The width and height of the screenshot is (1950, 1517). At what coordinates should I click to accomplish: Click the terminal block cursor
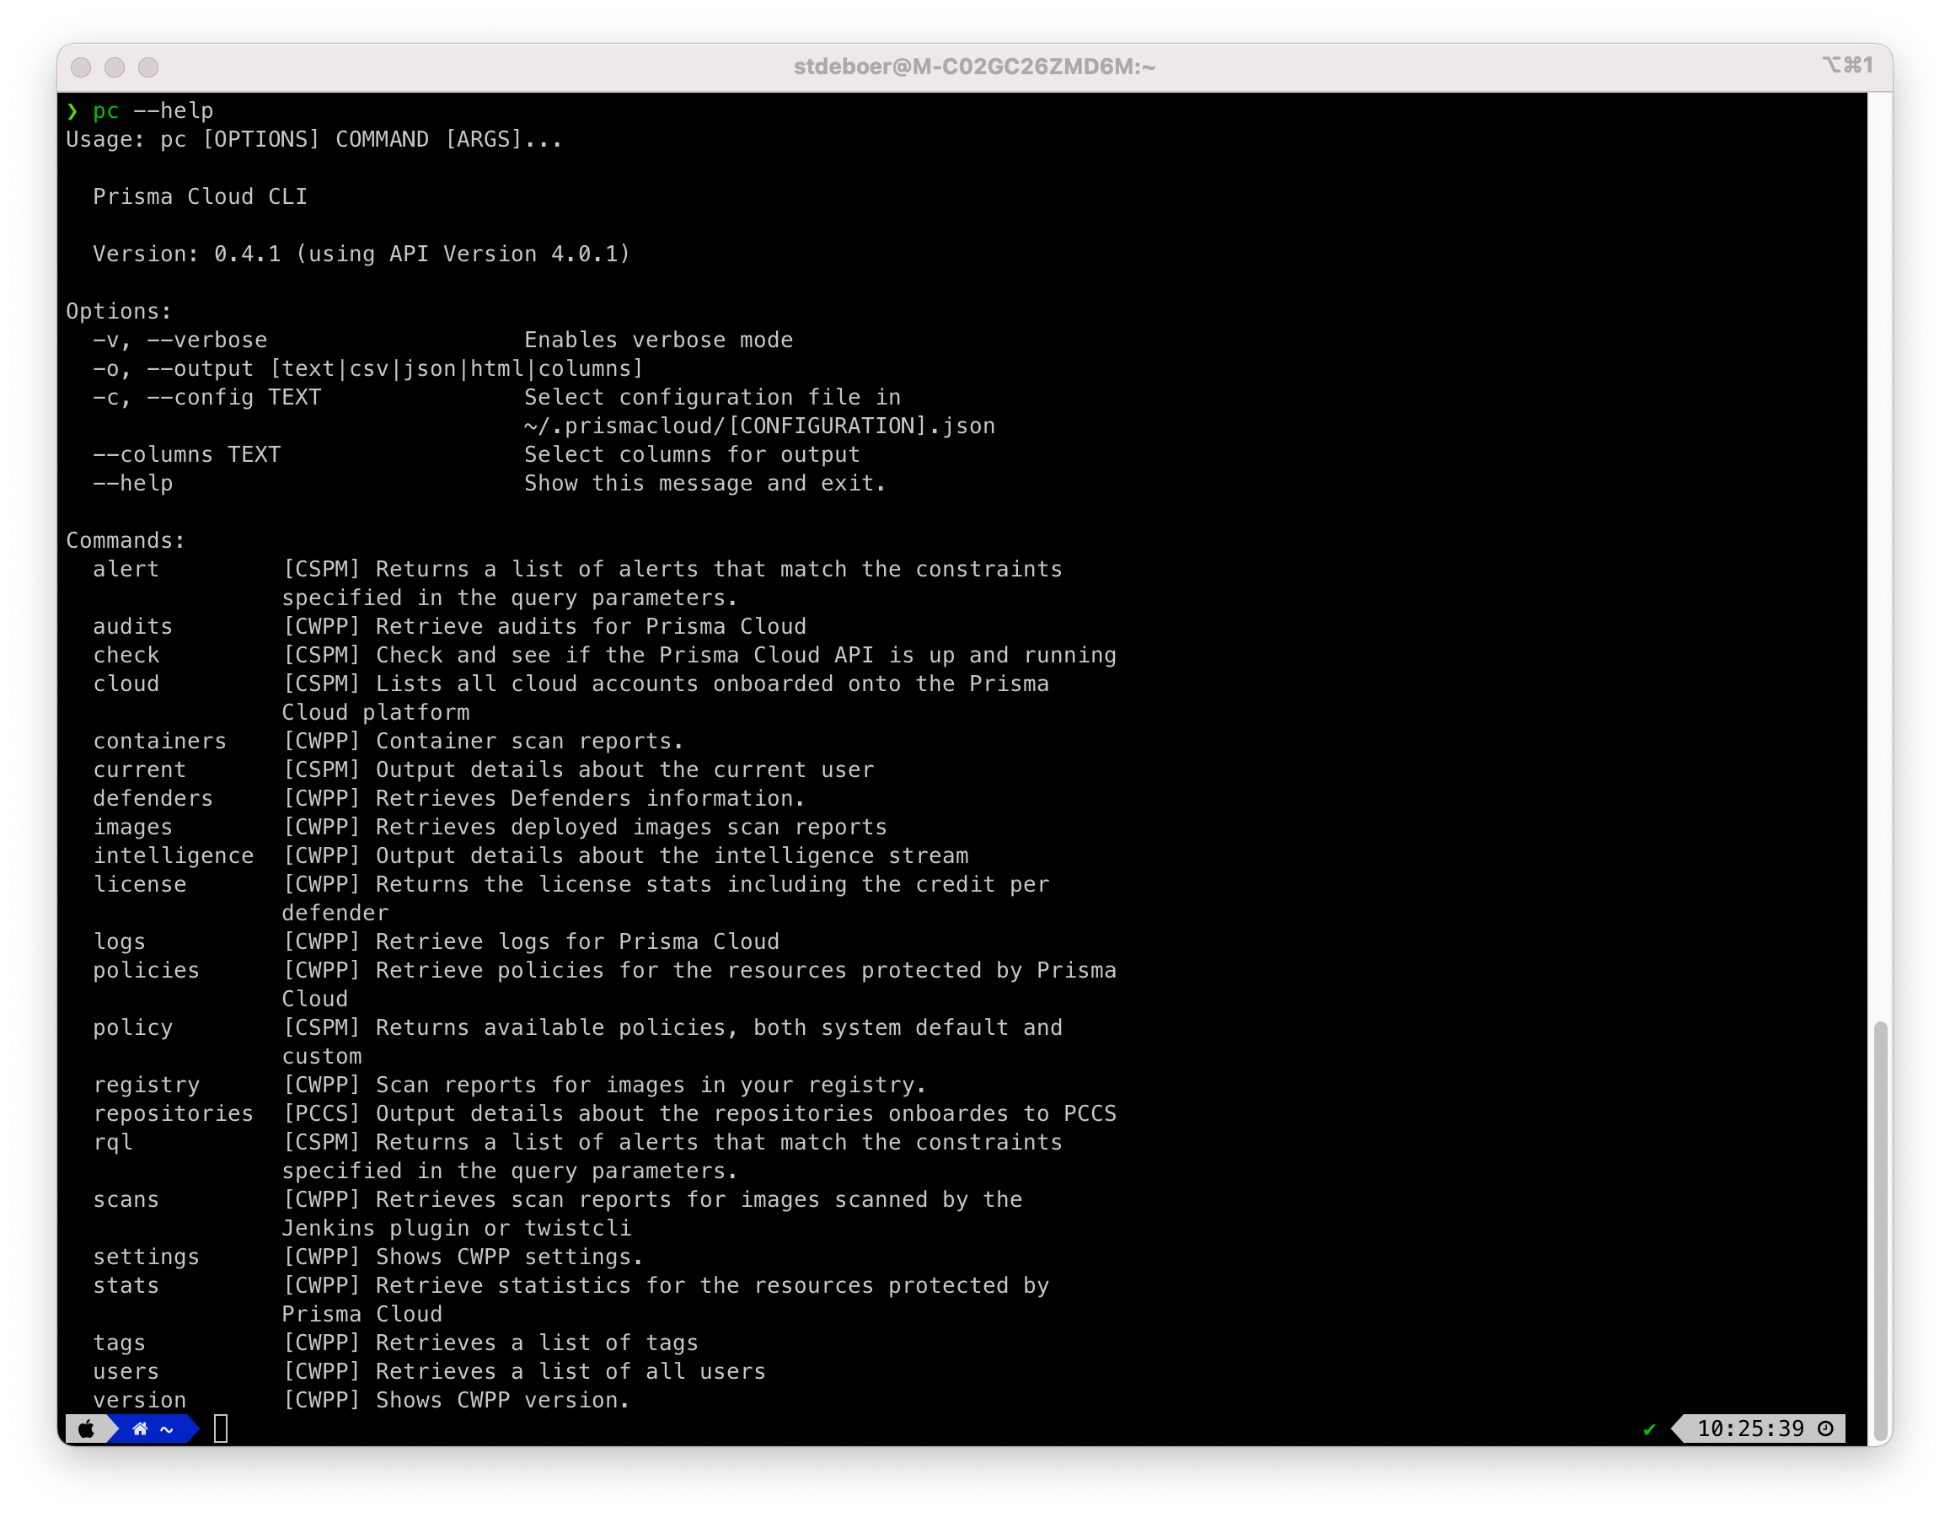[x=222, y=1429]
